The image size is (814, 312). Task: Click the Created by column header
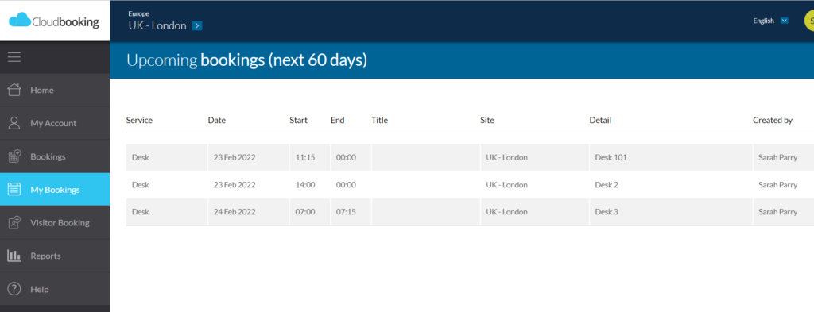(773, 120)
